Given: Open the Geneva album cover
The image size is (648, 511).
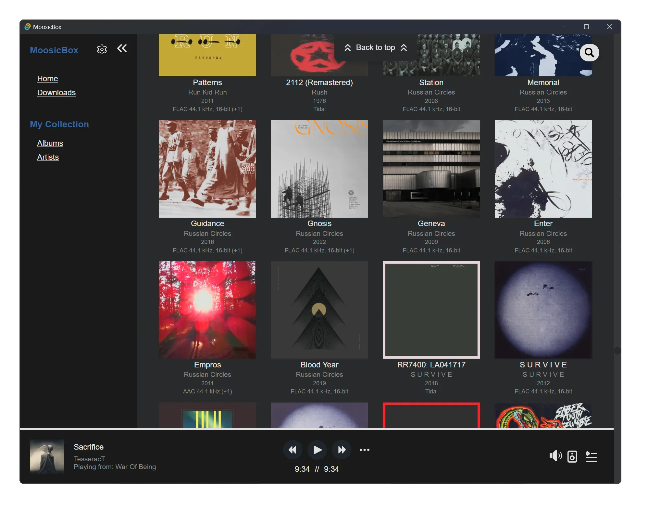Looking at the screenshot, I should 431,169.
